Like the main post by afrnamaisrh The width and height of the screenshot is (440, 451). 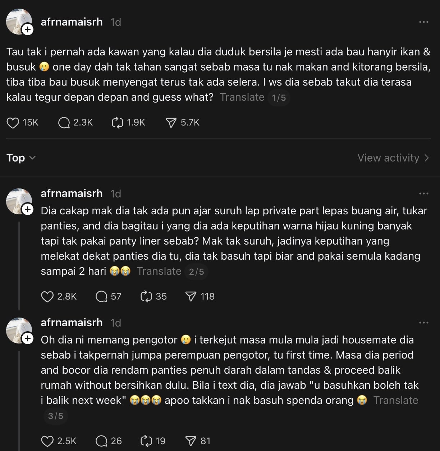click(x=13, y=123)
